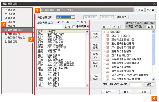Click icon next to [주식종합] 주식종합1
The width and height of the screenshot is (159, 102).
click(107, 48)
